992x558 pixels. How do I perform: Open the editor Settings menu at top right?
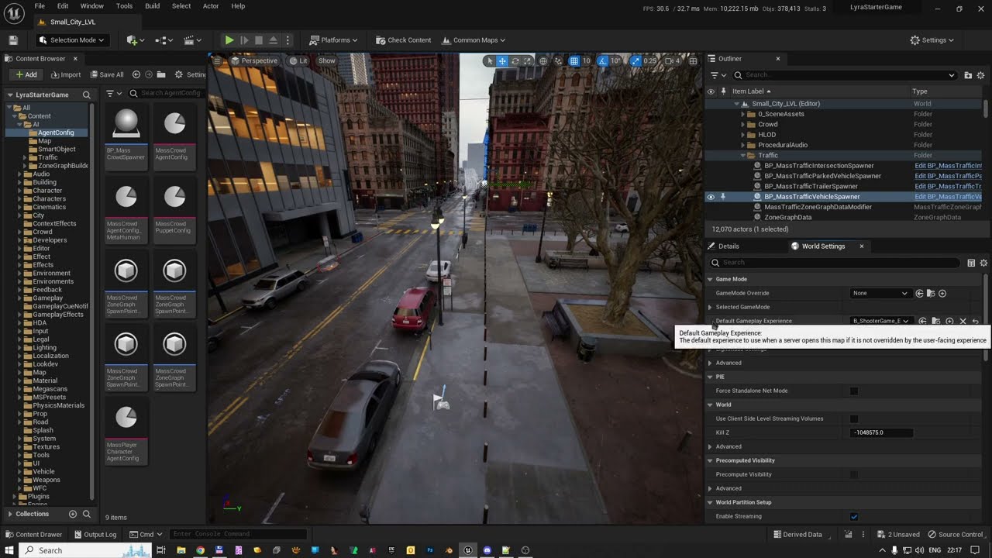point(932,40)
